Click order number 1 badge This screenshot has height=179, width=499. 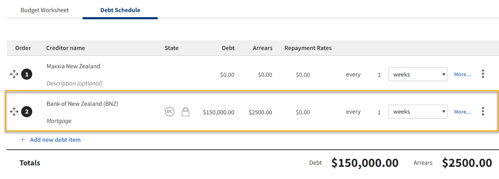pyautogui.click(x=27, y=74)
